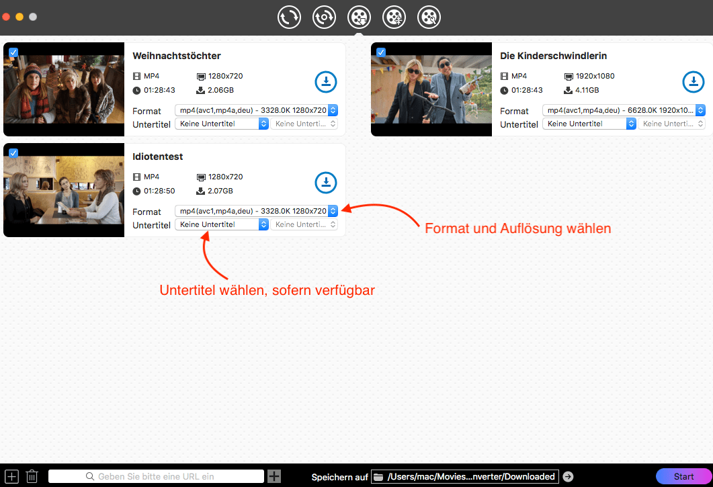
Task: Open the Keine Untertitel dropdown for Idiotentest
Action: click(264, 224)
